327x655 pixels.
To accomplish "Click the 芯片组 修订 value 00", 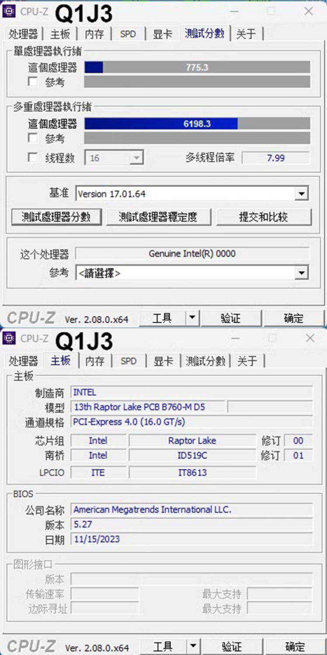I will tap(298, 440).
